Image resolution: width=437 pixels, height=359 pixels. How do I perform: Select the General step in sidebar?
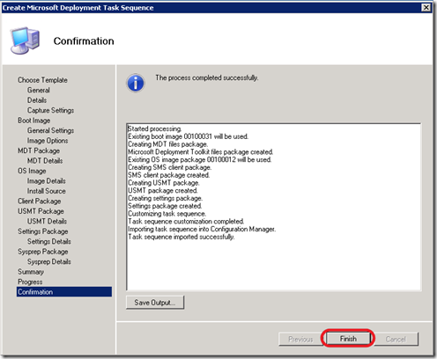pyautogui.click(x=39, y=90)
